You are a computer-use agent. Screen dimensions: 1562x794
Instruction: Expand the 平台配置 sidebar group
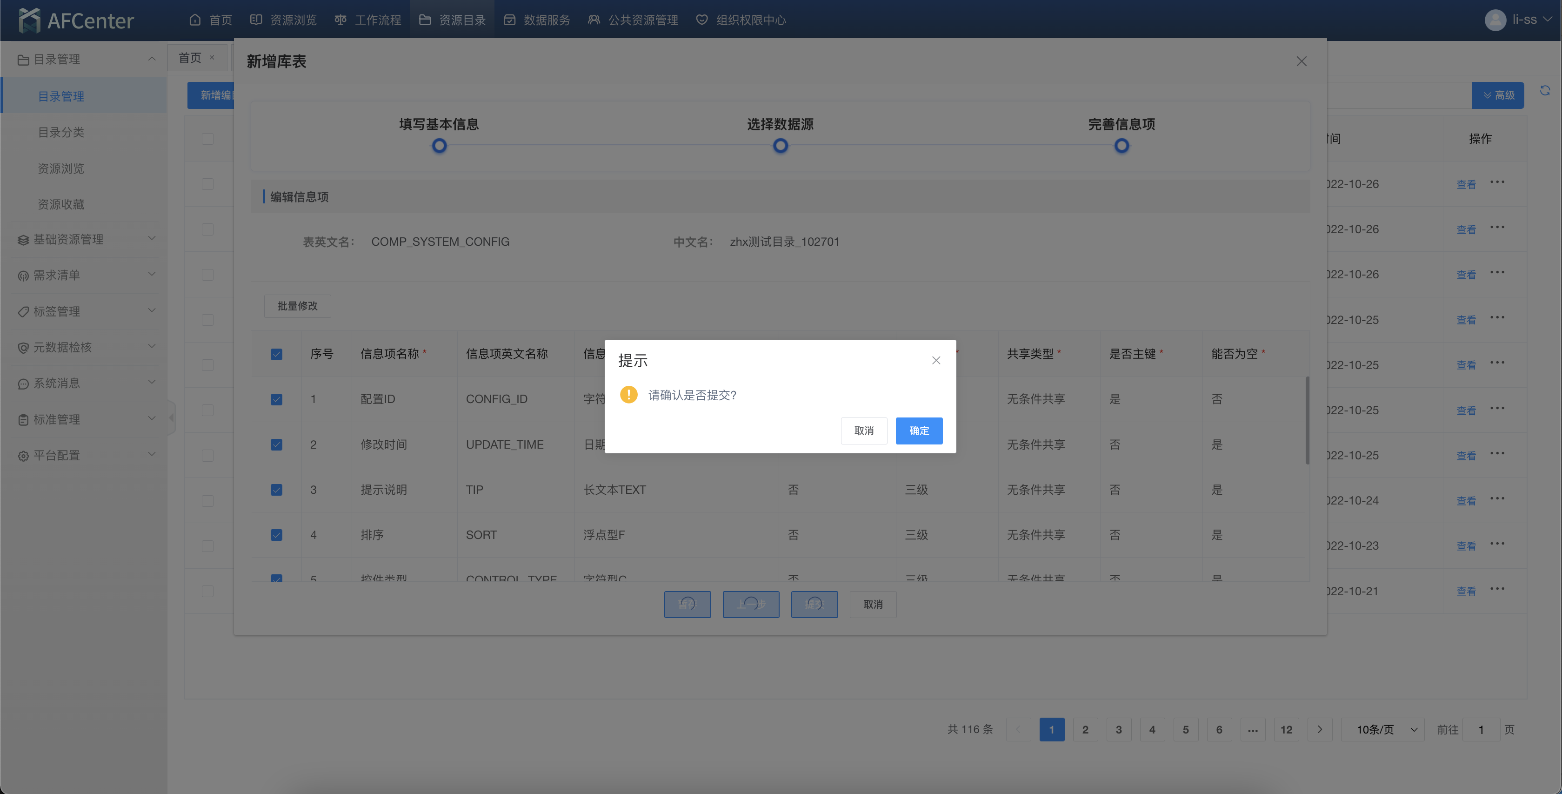[x=152, y=454]
